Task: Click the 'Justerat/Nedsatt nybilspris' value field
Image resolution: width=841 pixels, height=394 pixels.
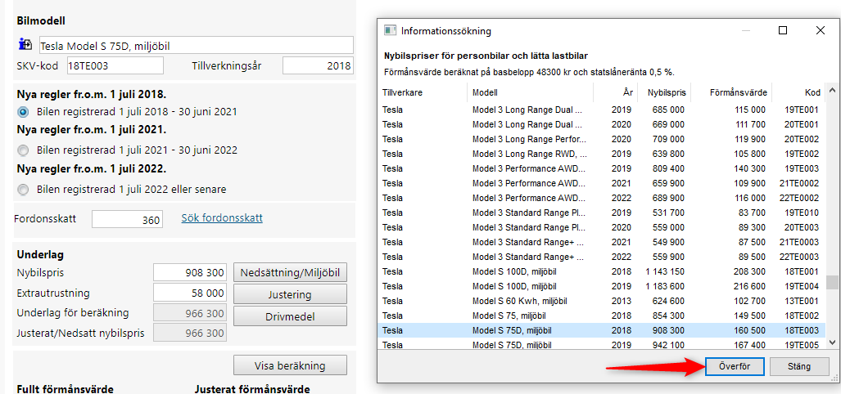Action: click(x=190, y=334)
